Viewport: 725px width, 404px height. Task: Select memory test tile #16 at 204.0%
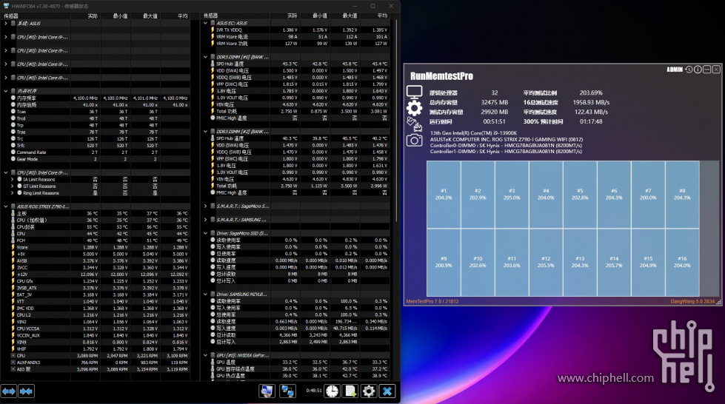coord(683,262)
